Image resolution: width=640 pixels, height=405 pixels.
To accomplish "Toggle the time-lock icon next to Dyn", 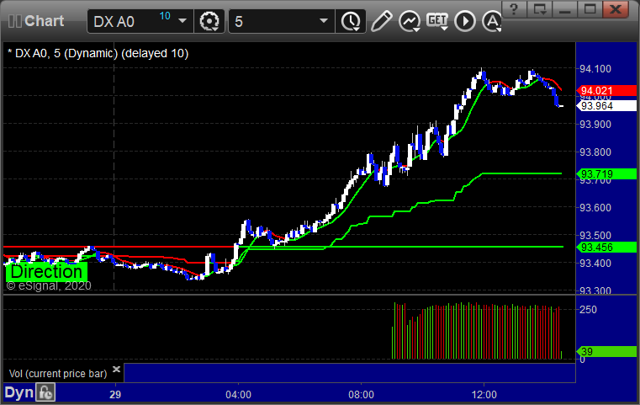I will click(45, 392).
